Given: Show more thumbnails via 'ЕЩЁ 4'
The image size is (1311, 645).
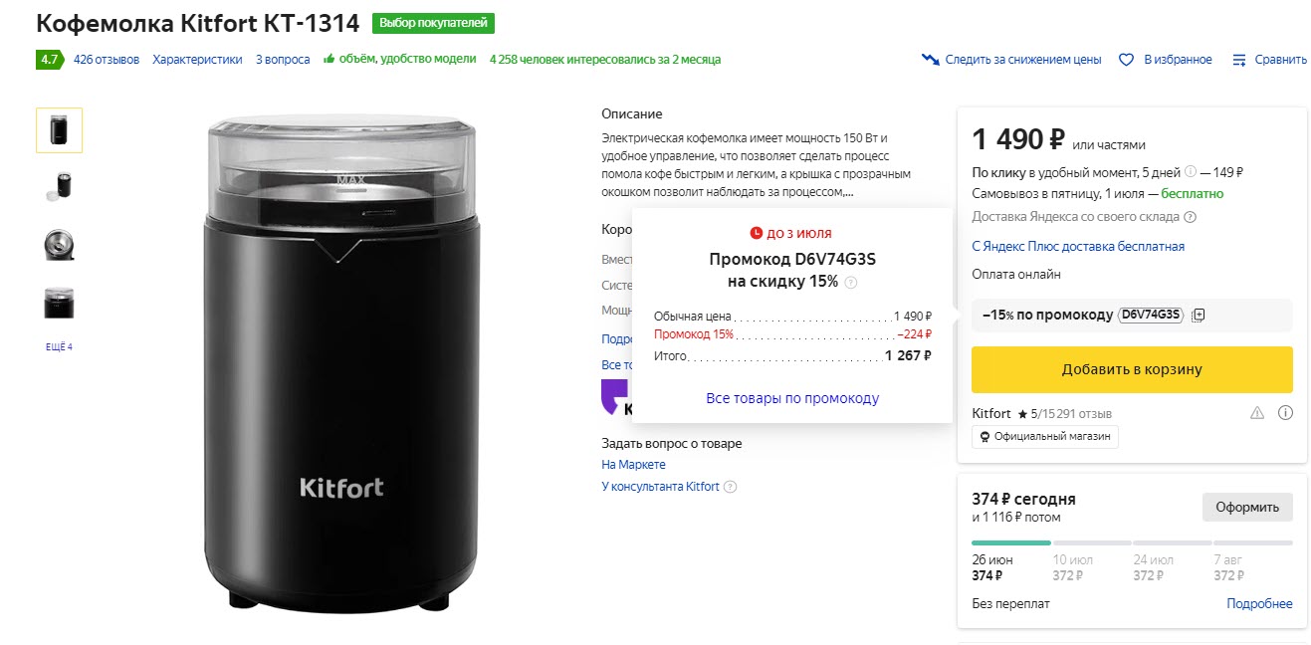Looking at the screenshot, I should [x=59, y=346].
